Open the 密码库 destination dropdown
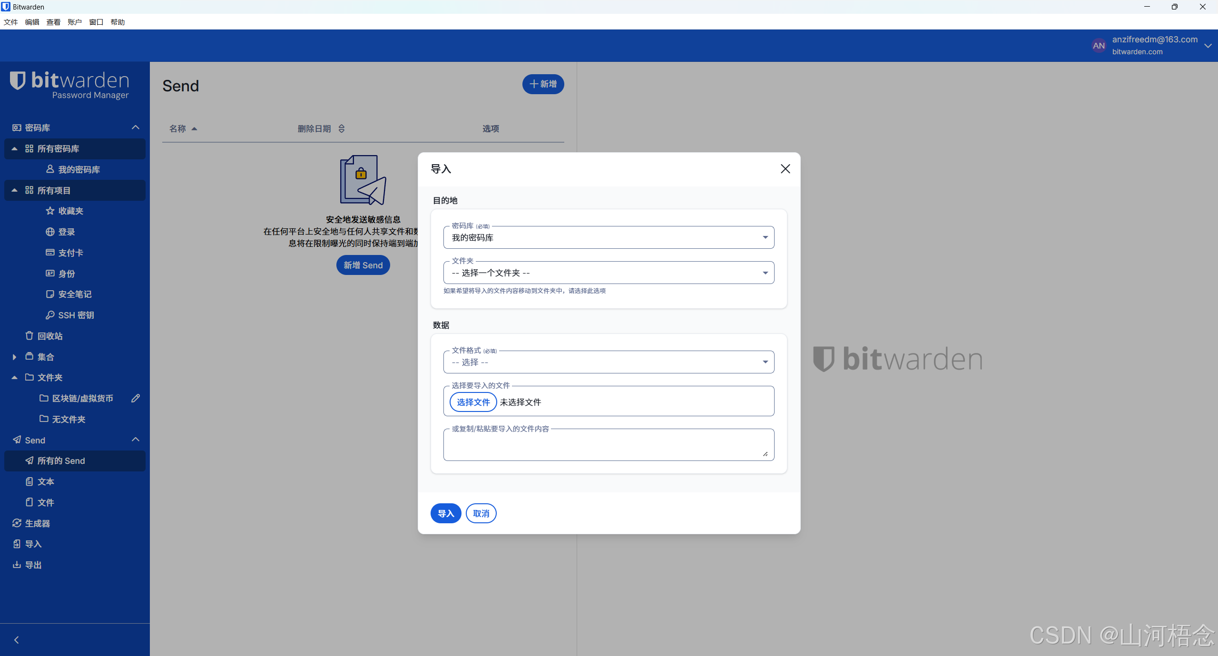1218x656 pixels. click(x=609, y=237)
